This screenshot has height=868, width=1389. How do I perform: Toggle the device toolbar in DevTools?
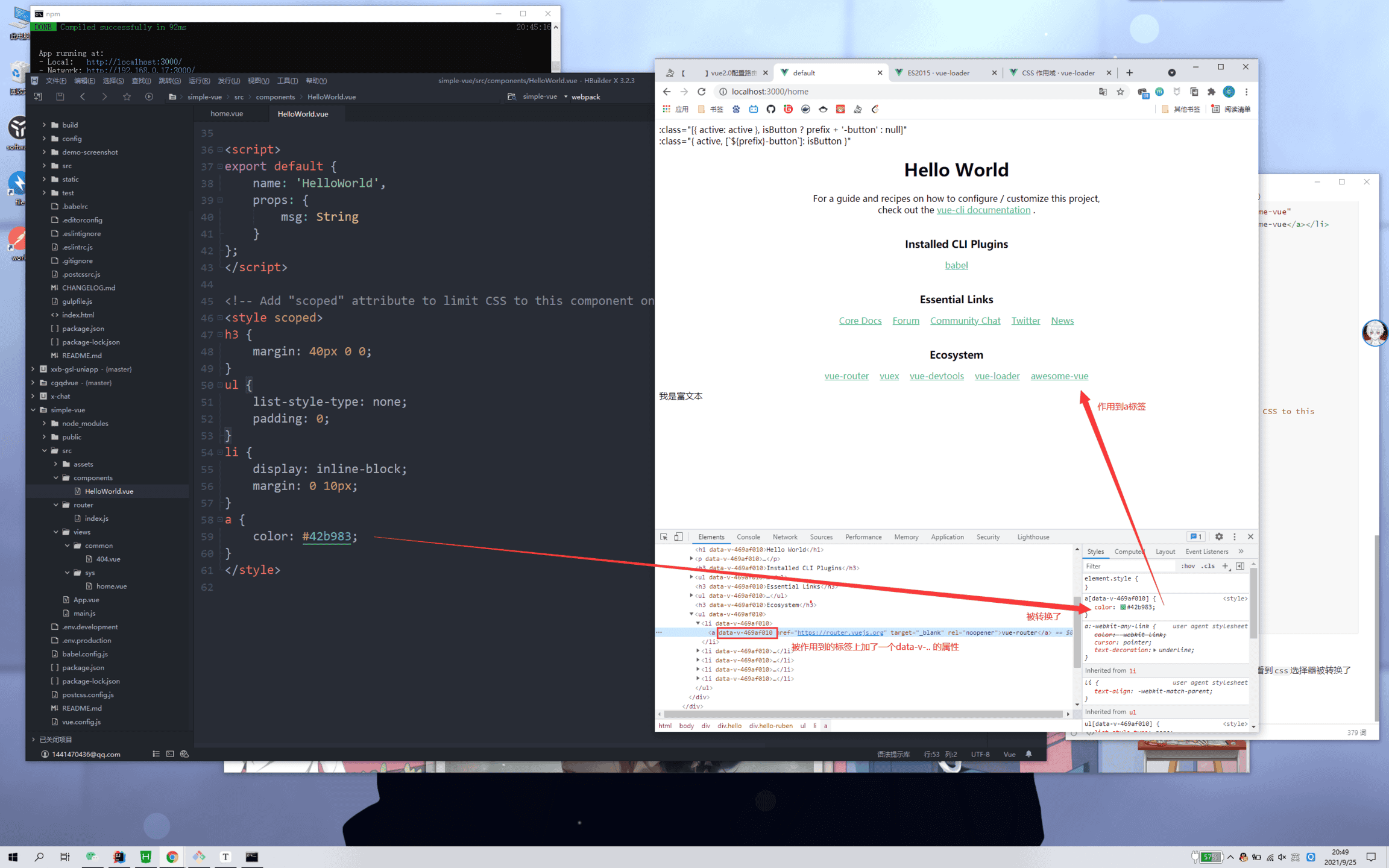tap(678, 536)
